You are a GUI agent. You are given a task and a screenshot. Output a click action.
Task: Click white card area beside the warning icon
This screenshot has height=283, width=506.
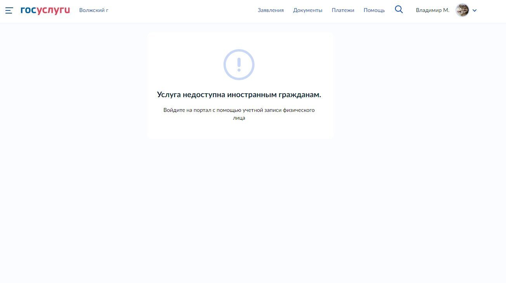click(182, 65)
